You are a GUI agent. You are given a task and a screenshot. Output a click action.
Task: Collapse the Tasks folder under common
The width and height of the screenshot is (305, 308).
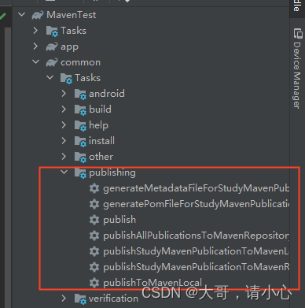coord(50,77)
